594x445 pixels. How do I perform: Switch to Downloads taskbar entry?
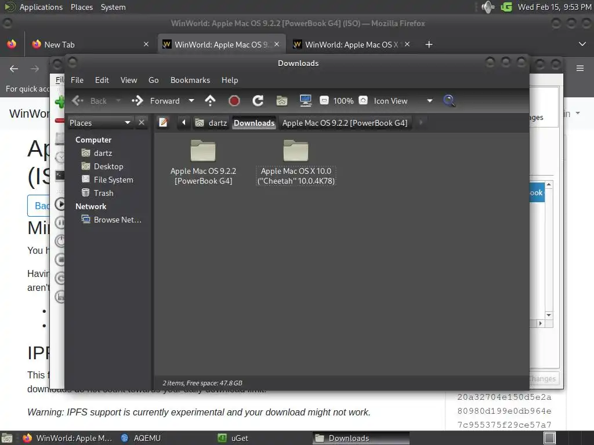point(361,438)
